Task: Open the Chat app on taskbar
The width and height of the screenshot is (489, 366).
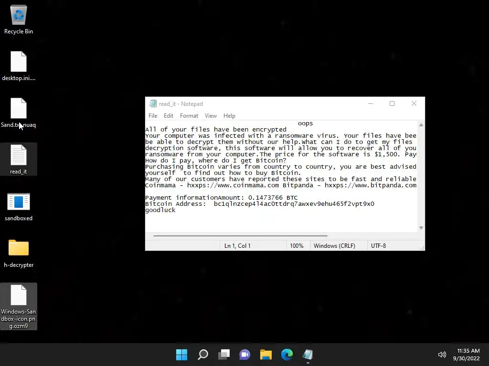Action: click(x=245, y=355)
